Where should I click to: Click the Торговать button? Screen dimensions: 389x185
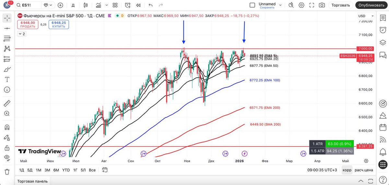click(x=341, y=5)
